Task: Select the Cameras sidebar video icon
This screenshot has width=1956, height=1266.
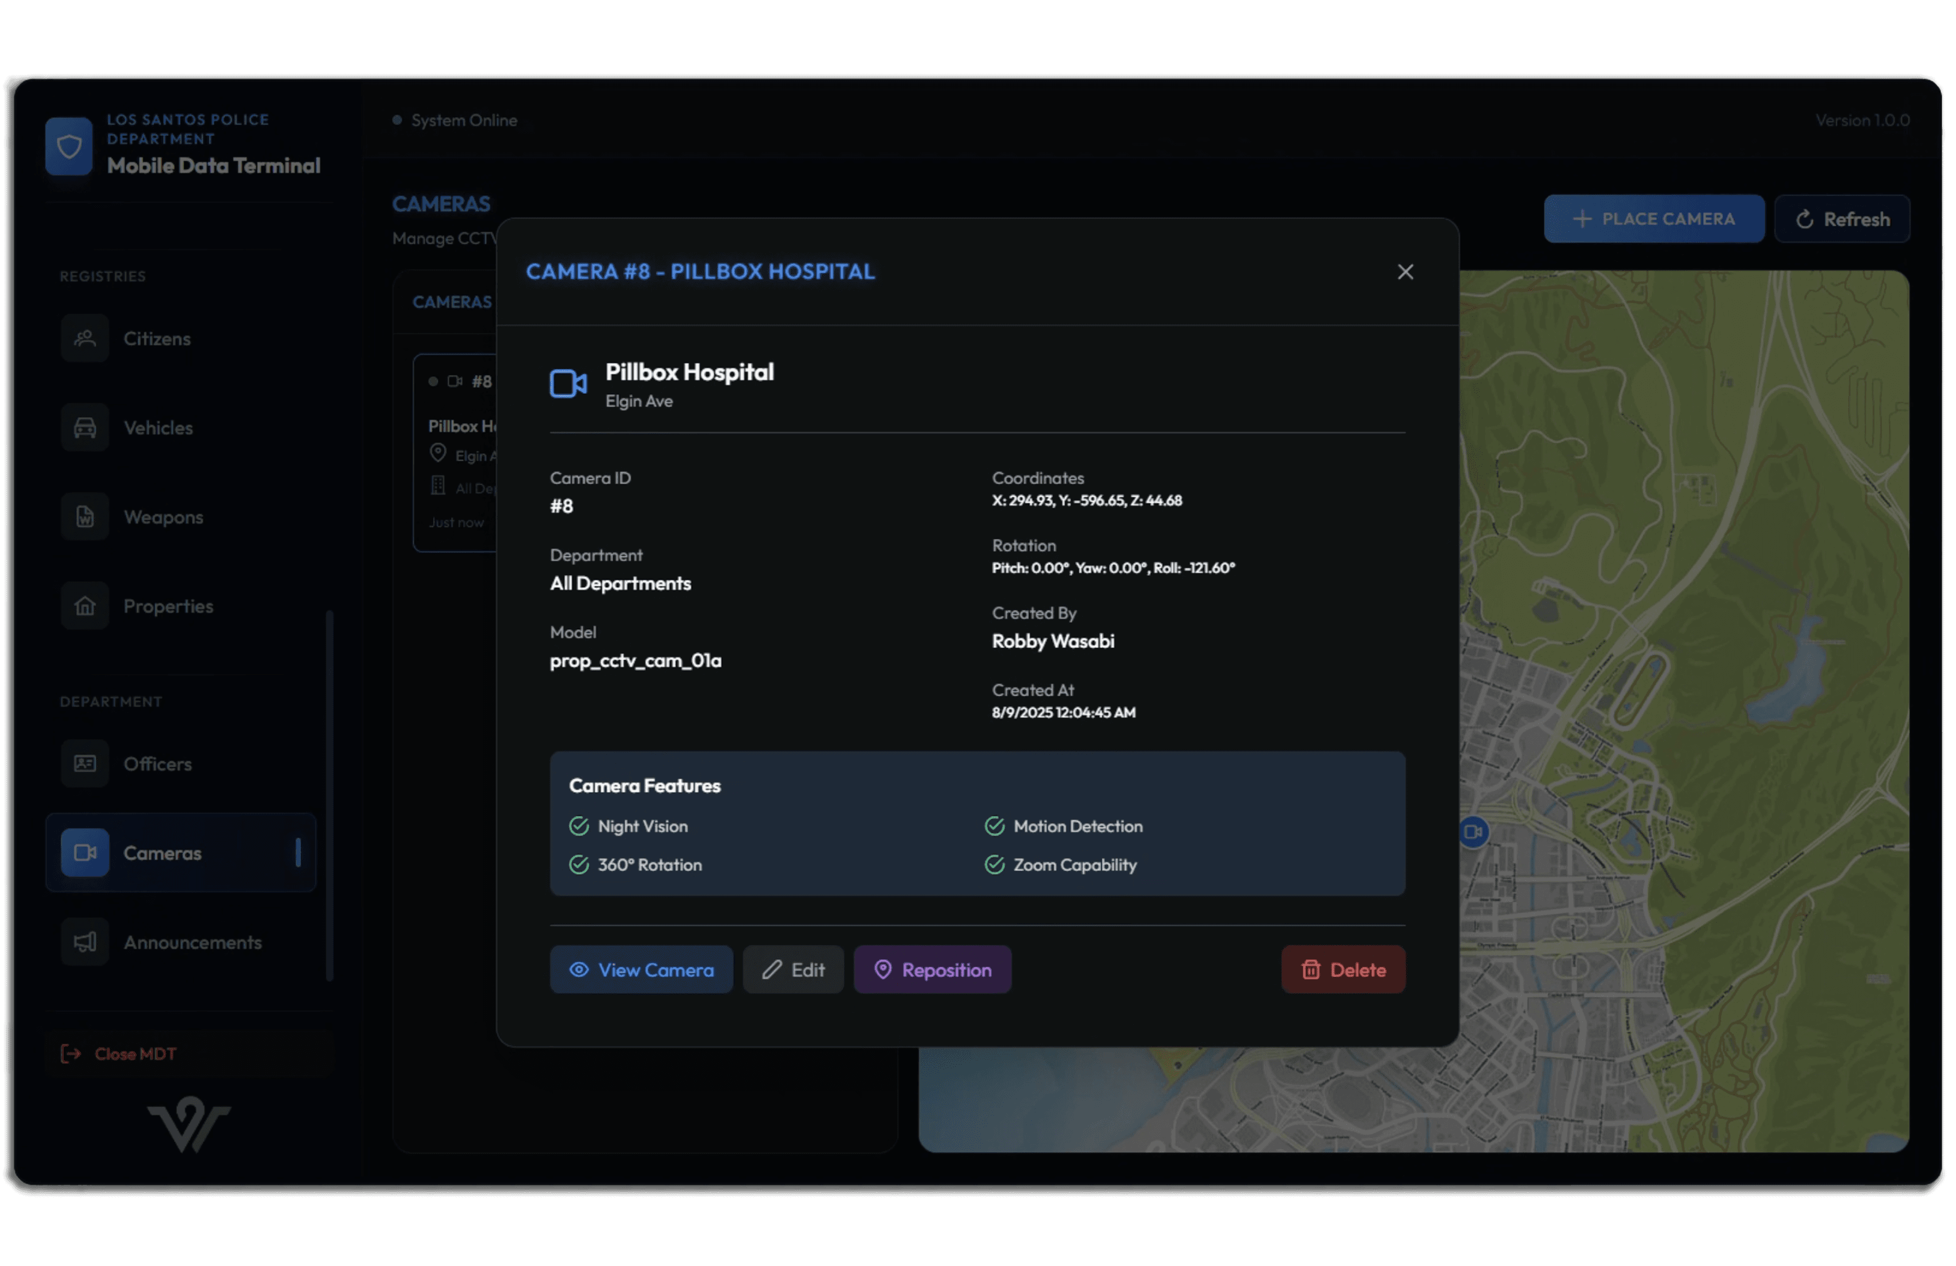Action: [85, 853]
